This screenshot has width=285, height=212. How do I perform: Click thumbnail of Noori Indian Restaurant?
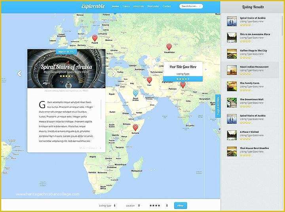(x=232, y=70)
